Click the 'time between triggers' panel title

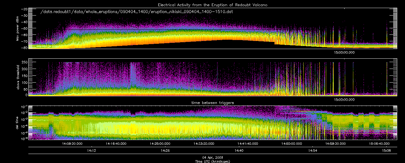(213, 102)
